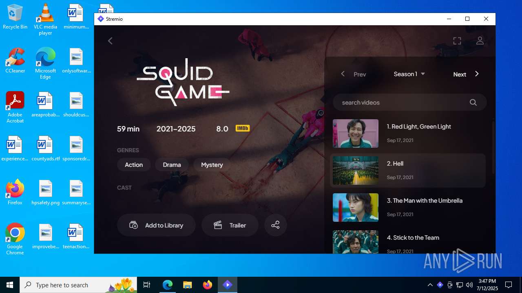This screenshot has width=522, height=293.
Task: Share this series via share icon
Action: 276,225
